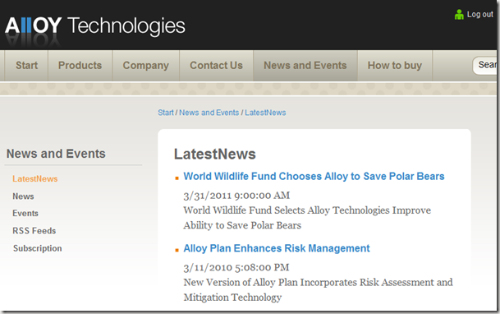The image size is (500, 314).
Task: Click the green user Log out icon
Action: [459, 14]
